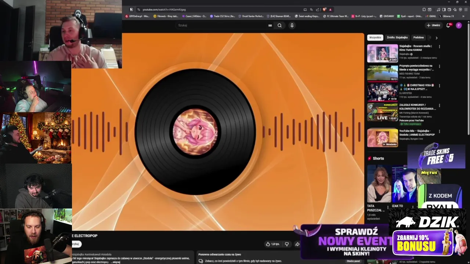The height and width of the screenshot is (264, 470).
Task: Open options menu for CHRISTMAS VIXA video
Action: (439, 86)
